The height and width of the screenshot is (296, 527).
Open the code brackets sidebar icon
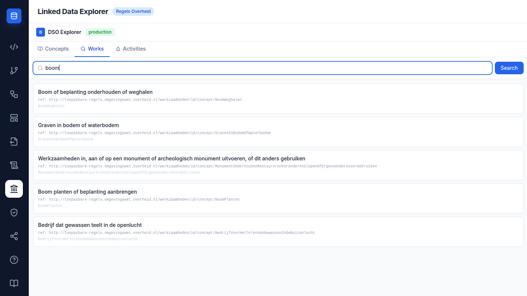coord(14,47)
